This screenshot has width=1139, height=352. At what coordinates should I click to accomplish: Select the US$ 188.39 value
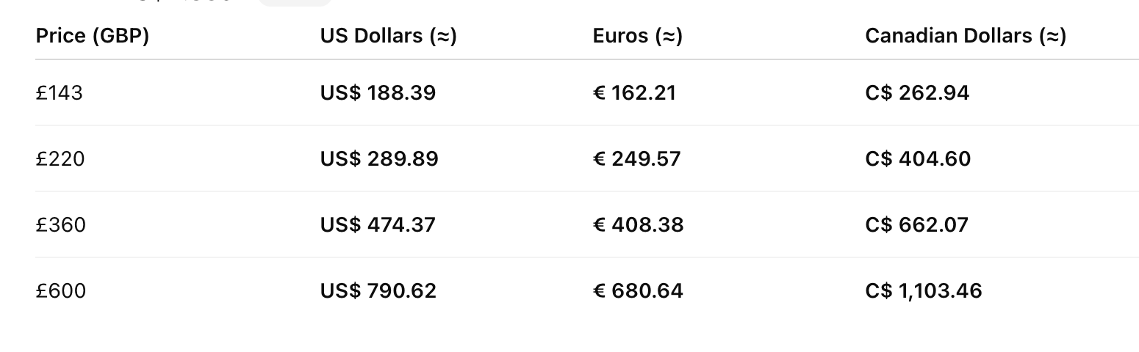[378, 93]
